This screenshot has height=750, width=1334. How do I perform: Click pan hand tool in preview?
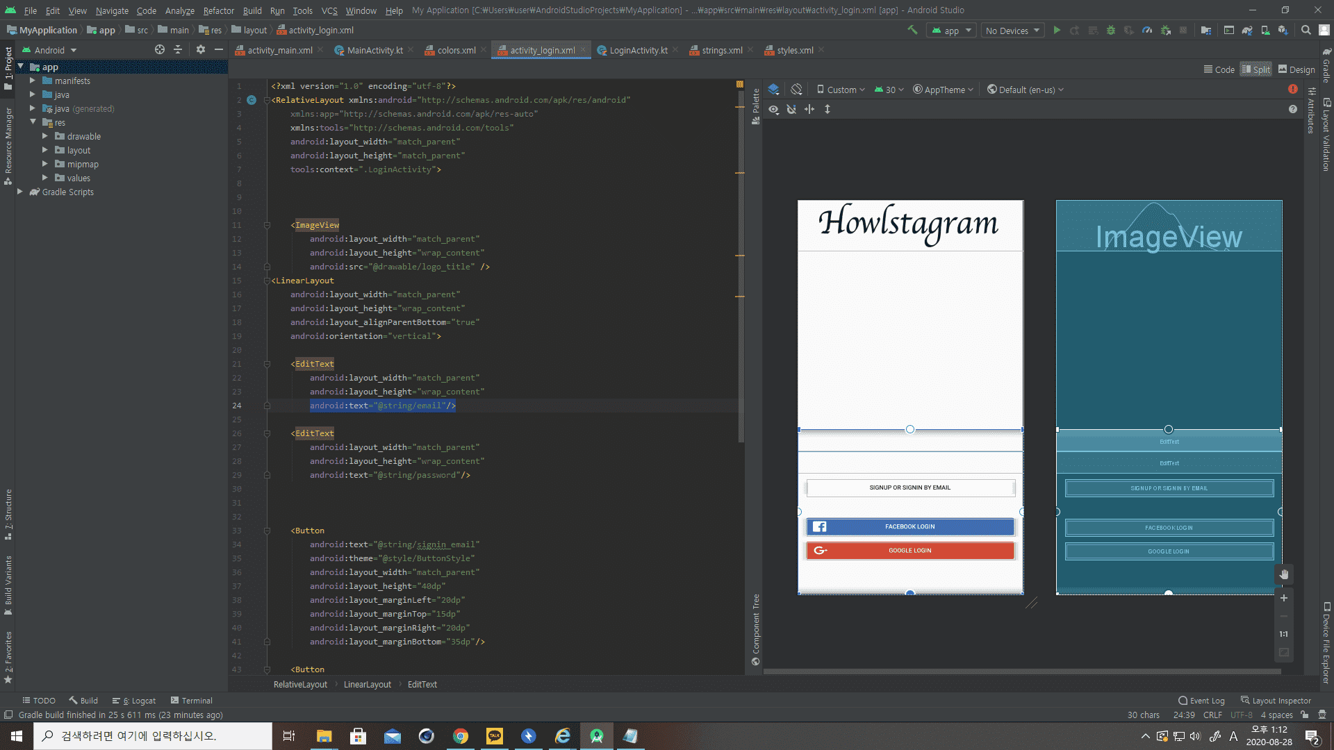[1284, 574]
